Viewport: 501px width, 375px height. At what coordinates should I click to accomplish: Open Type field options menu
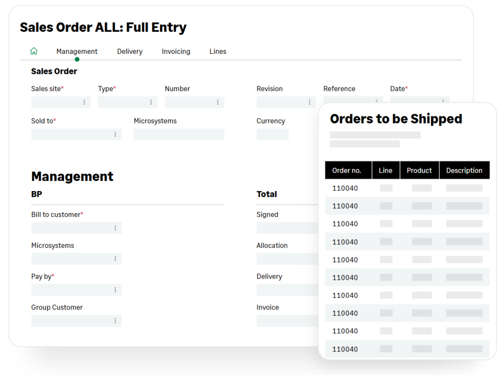(151, 102)
